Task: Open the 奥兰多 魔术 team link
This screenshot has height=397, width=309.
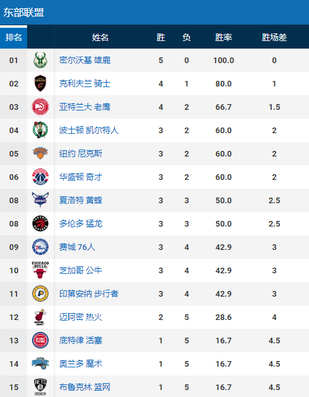Action: [81, 364]
